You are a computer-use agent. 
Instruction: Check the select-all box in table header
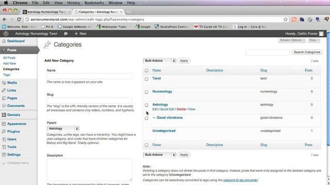click(x=146, y=70)
